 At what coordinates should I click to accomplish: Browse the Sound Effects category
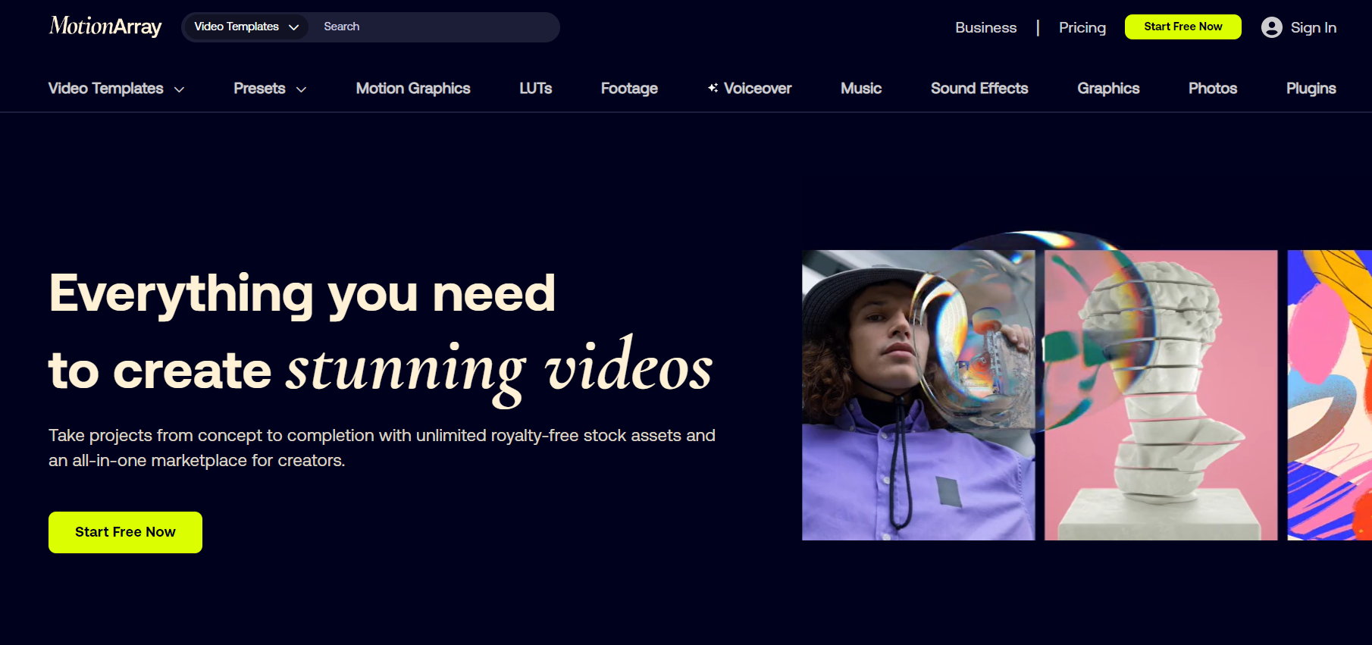(x=979, y=89)
